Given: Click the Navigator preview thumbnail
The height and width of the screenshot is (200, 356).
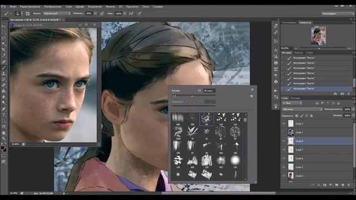Looking at the screenshot, I should (x=318, y=35).
